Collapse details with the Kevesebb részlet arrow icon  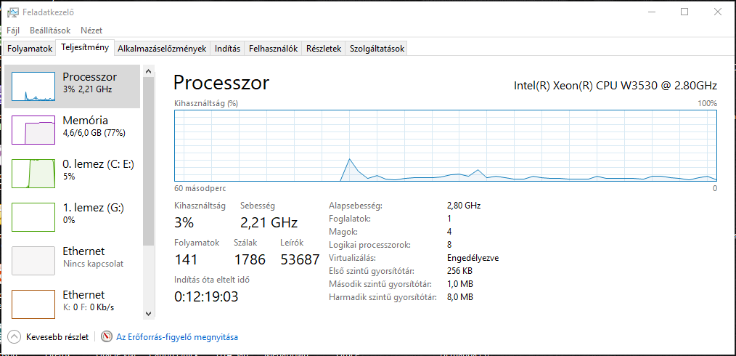coord(15,336)
